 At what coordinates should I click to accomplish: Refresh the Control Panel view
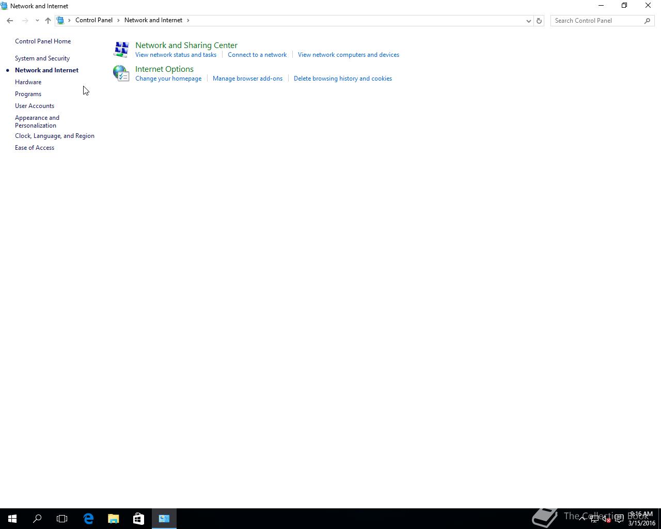pyautogui.click(x=539, y=21)
